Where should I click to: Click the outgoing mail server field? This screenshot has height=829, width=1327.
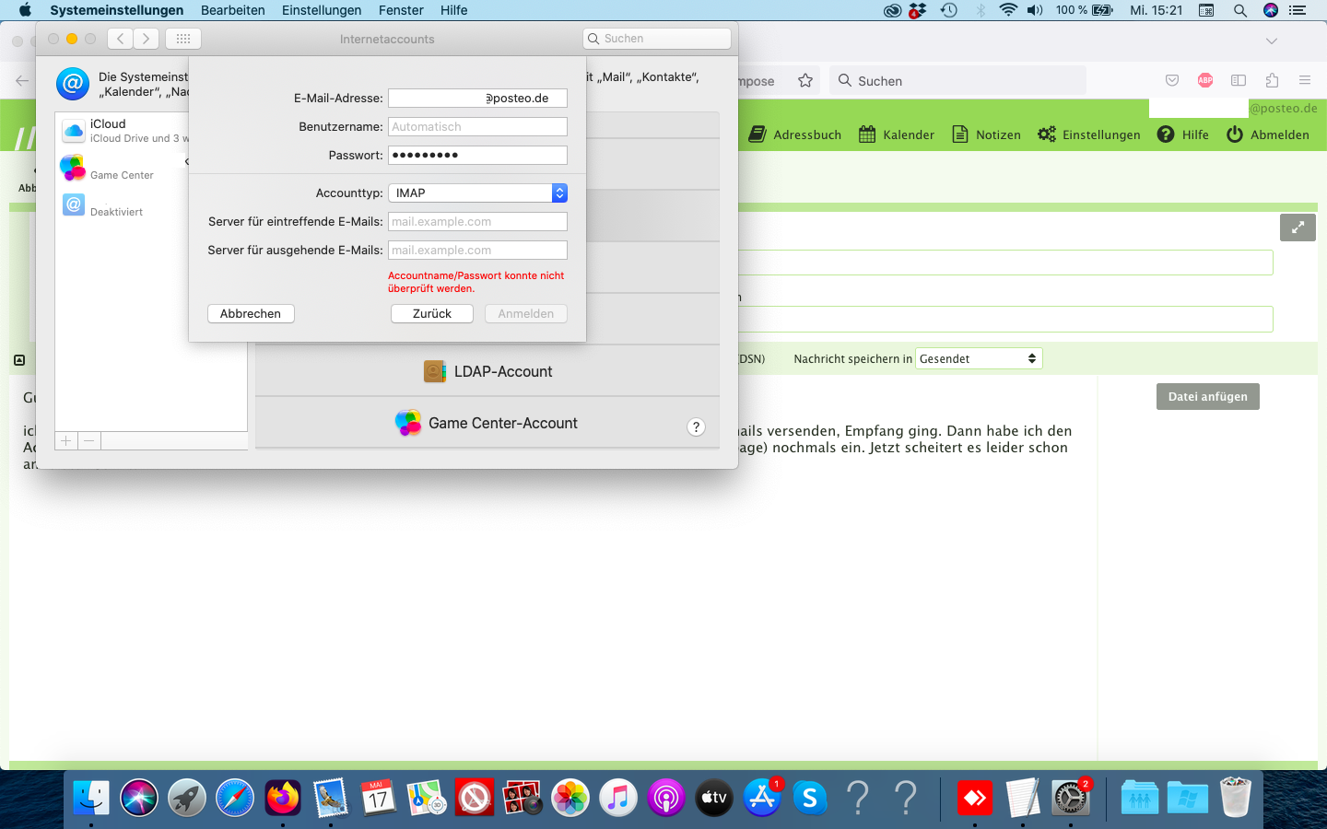tap(477, 250)
